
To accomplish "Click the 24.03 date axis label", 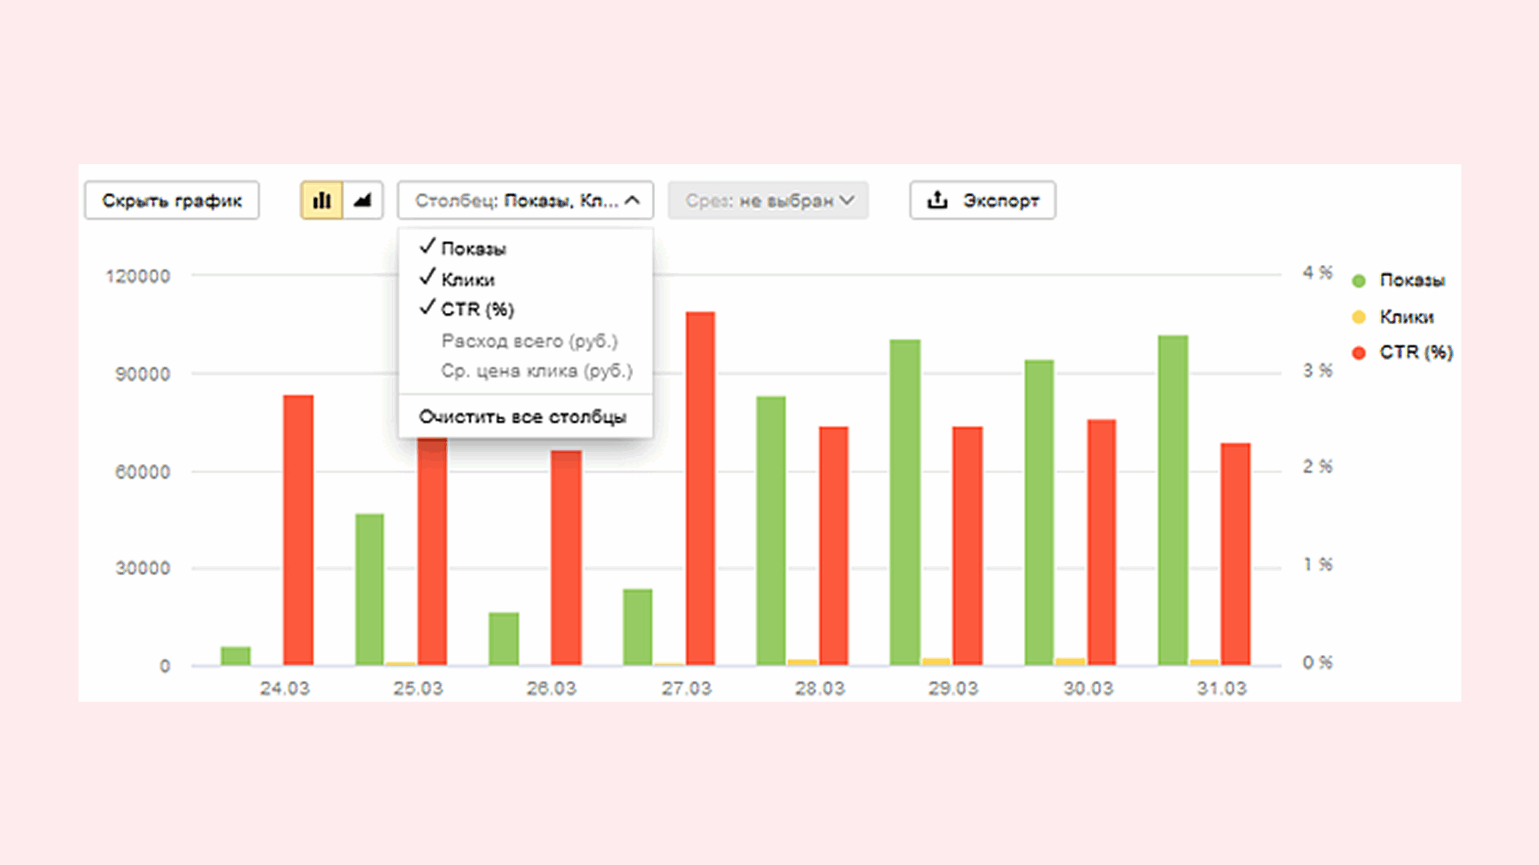I will click(285, 688).
